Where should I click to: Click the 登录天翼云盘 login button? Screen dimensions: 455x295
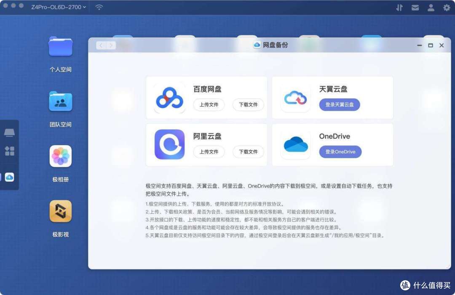click(x=340, y=105)
